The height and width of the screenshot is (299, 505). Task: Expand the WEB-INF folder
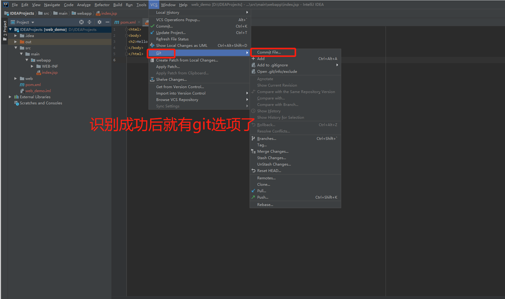point(32,66)
